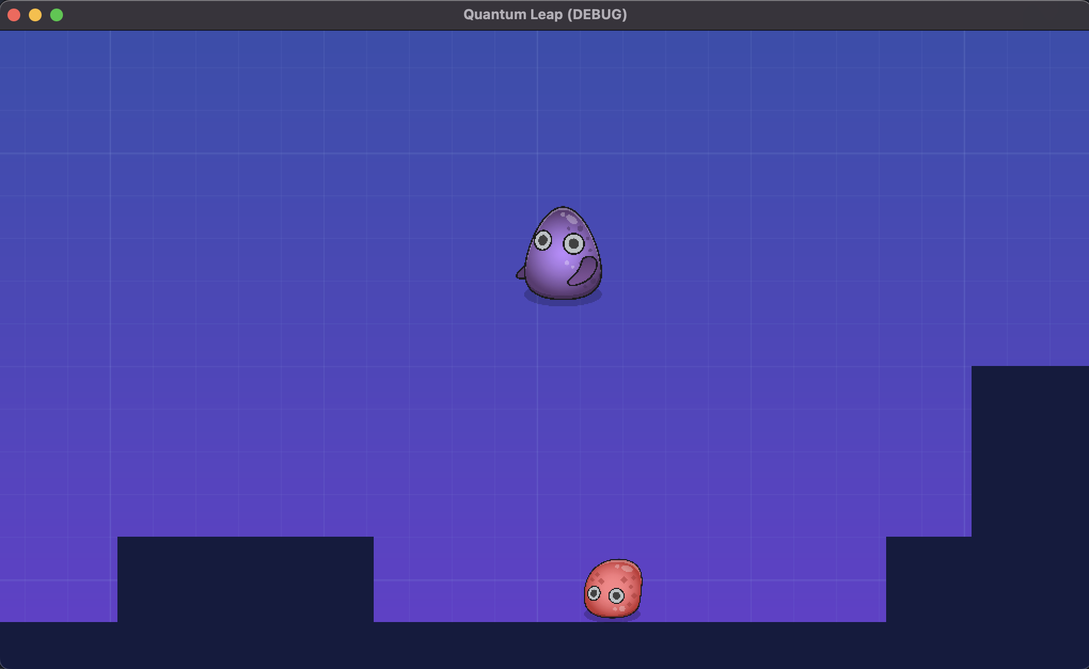Click the red slime's right eye
This screenshot has height=669, width=1089.
point(617,595)
